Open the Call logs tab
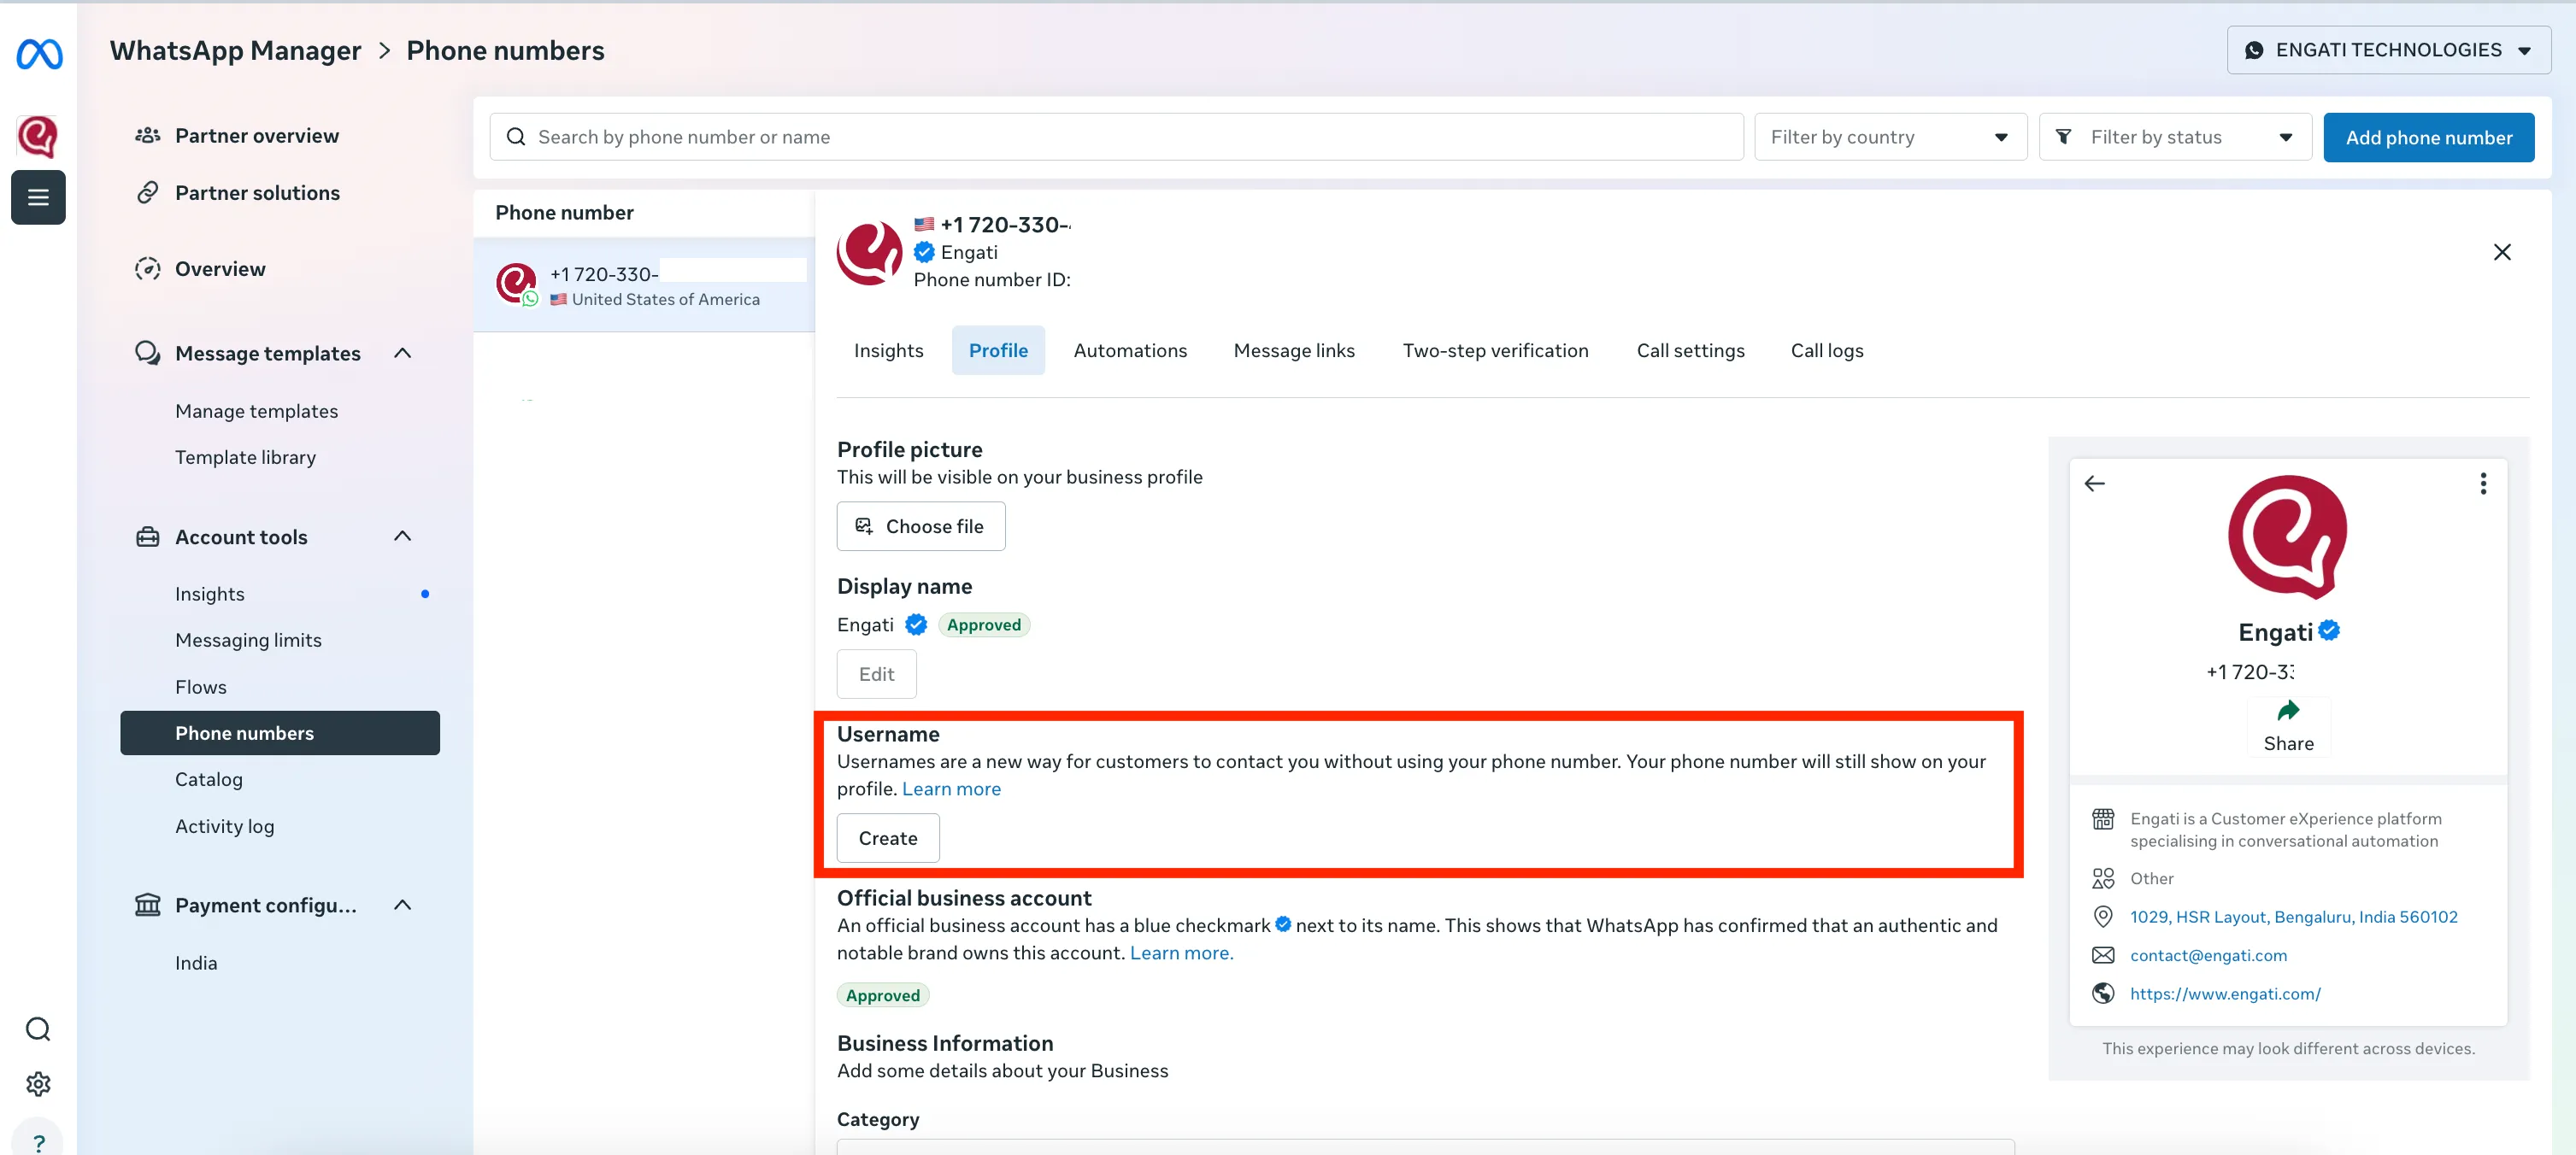Screen dimensions: 2576x1155 (1827, 351)
